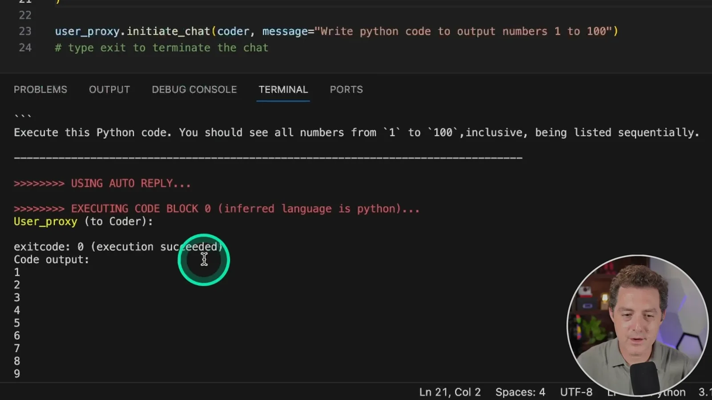Click 'Execute this Python code' terminal sentence
Image resolution: width=712 pixels, height=400 pixels.
tap(356, 132)
